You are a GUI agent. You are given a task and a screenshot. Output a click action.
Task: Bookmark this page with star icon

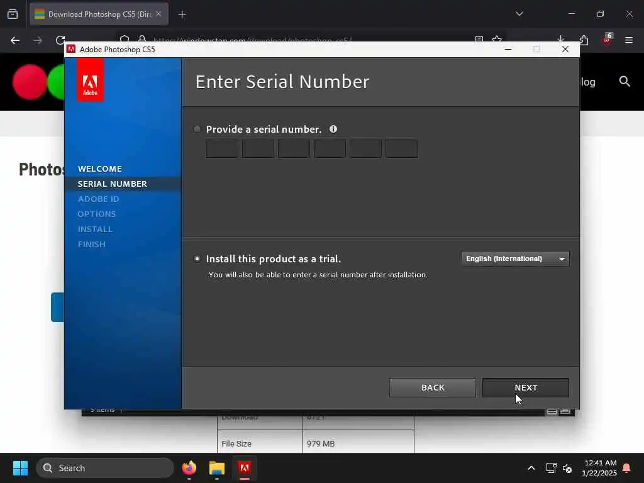(x=497, y=39)
